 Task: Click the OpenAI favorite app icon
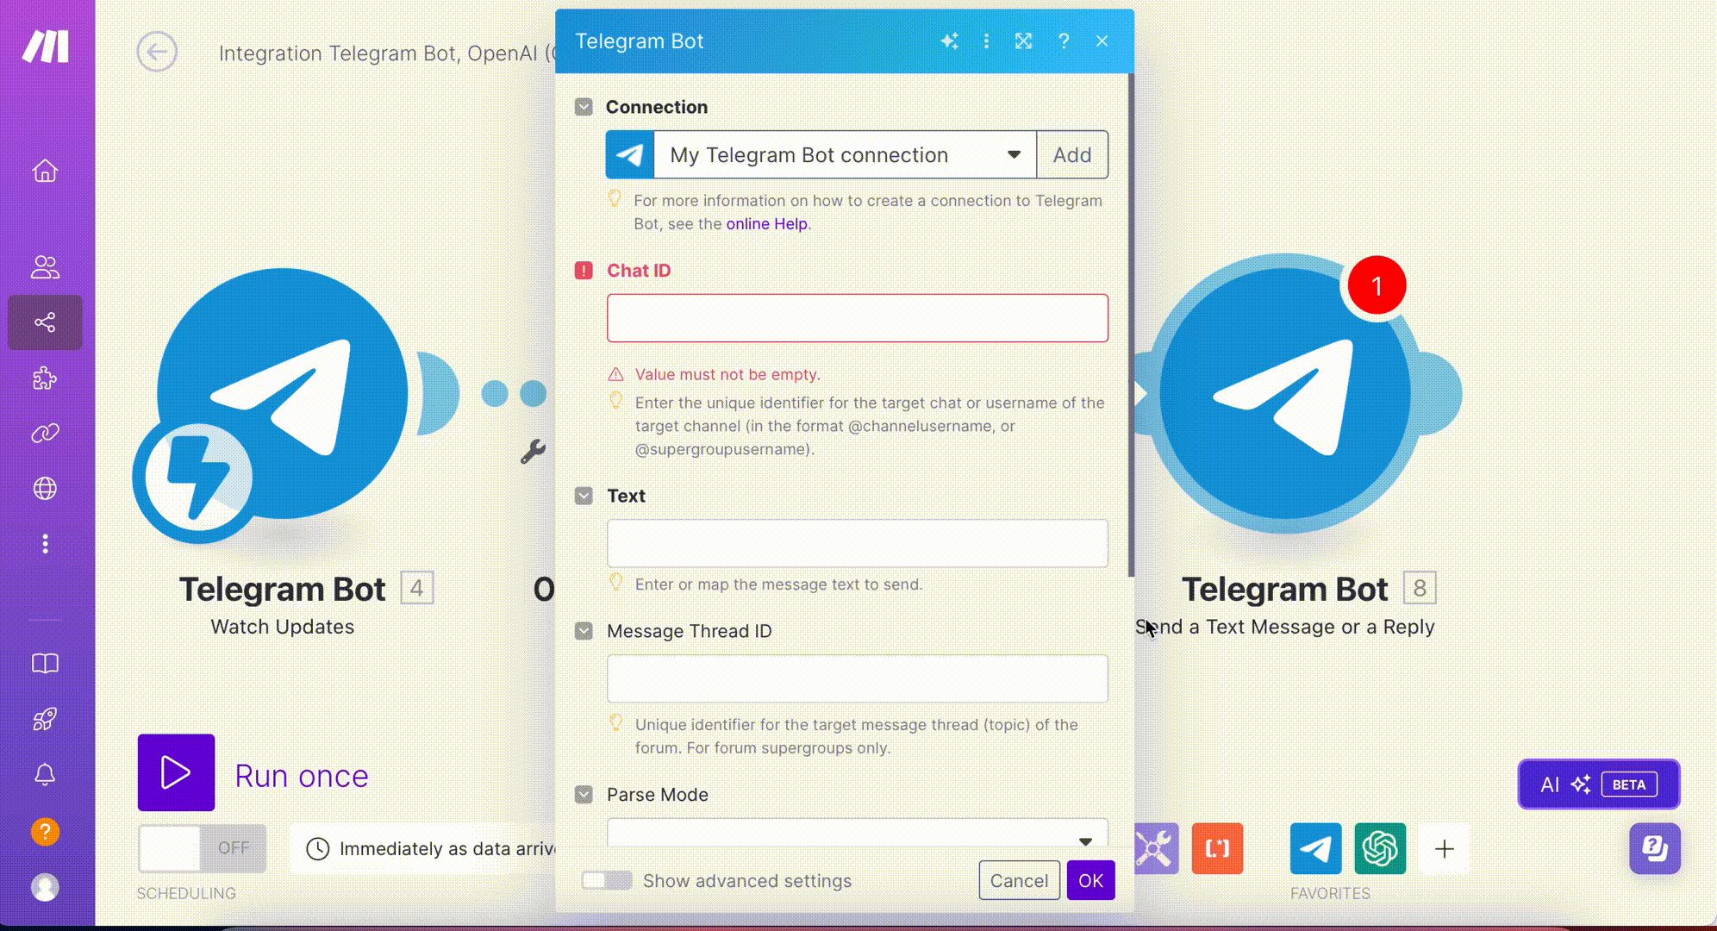tap(1379, 848)
